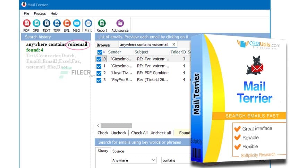Open the Help menu
The width and height of the screenshot is (290, 168).
click(54, 14)
